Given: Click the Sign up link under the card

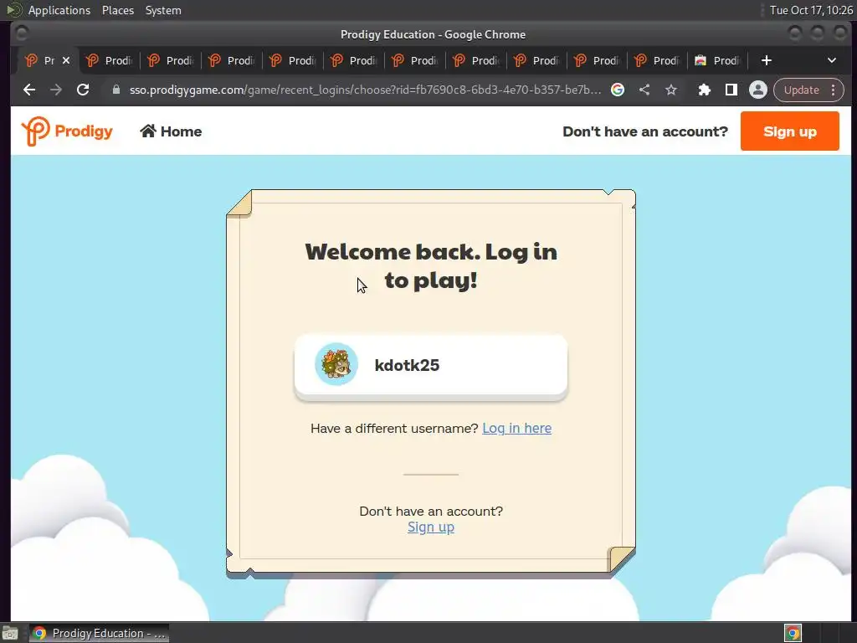Looking at the screenshot, I should [431, 527].
